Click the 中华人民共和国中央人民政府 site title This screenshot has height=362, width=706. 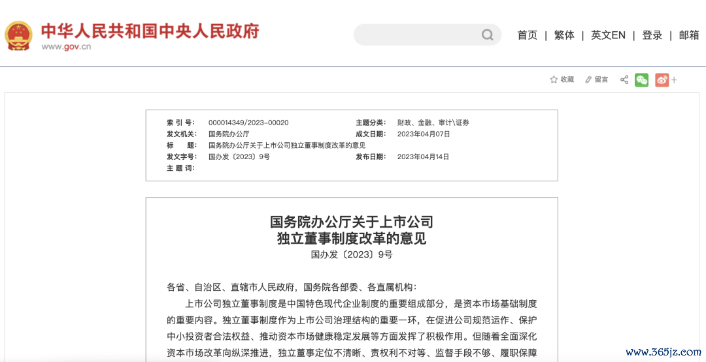150,30
